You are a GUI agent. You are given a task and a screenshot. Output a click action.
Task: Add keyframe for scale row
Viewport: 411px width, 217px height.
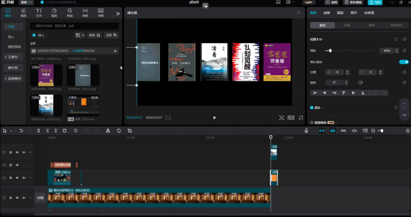coord(405,51)
